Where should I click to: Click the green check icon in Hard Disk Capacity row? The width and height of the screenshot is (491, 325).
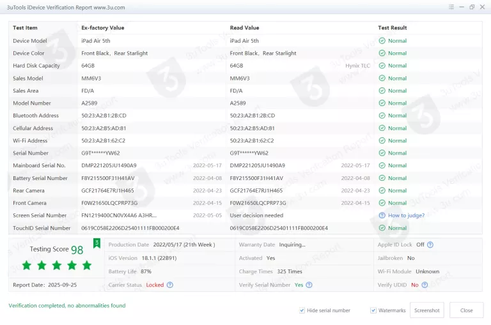pos(382,66)
